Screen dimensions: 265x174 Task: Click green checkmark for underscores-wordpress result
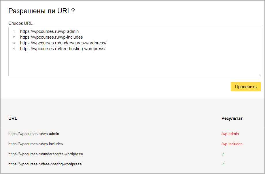223,154
